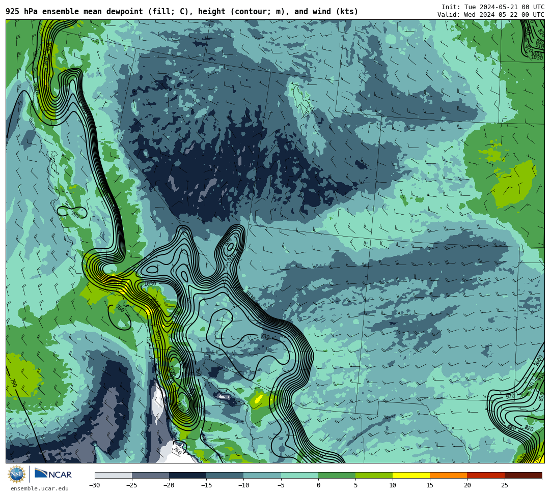Click the 0 to 5 green colorbar swatch
Viewport: 550px width, 495px height.
(337, 475)
